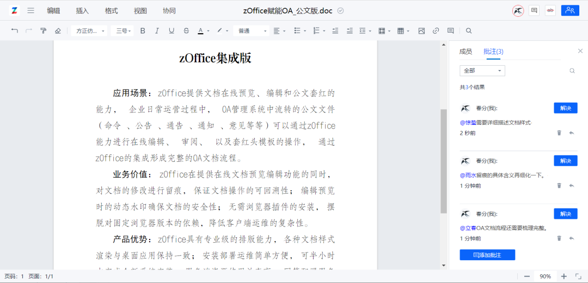Switch to the 成员 tab

[465, 52]
